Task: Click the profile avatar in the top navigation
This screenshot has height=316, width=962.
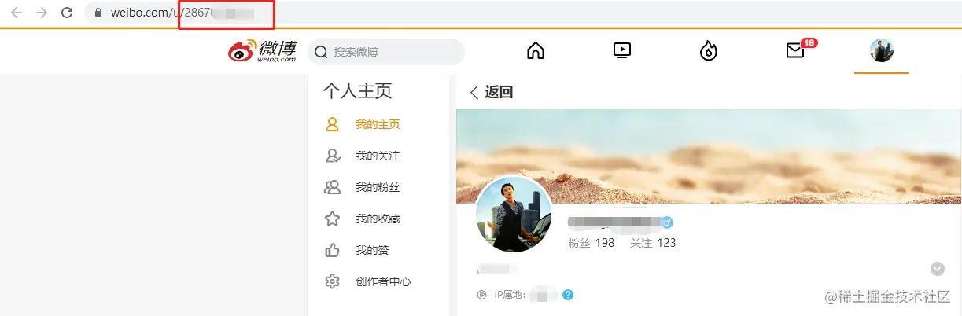Action: pyautogui.click(x=881, y=50)
